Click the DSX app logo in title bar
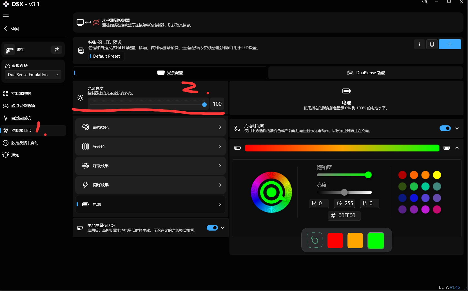This screenshot has width=468, height=291. (x=6, y=4)
